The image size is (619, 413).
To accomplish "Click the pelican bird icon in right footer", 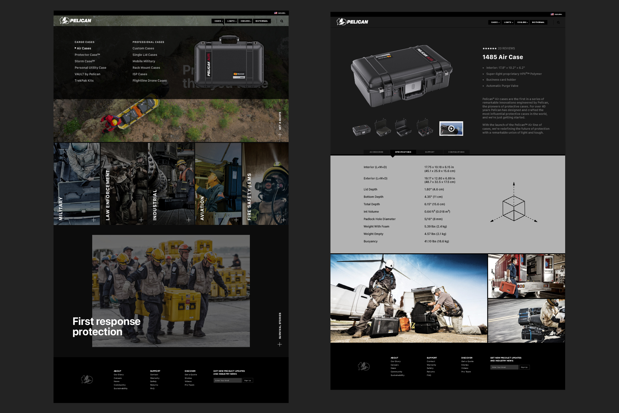I will (x=364, y=366).
